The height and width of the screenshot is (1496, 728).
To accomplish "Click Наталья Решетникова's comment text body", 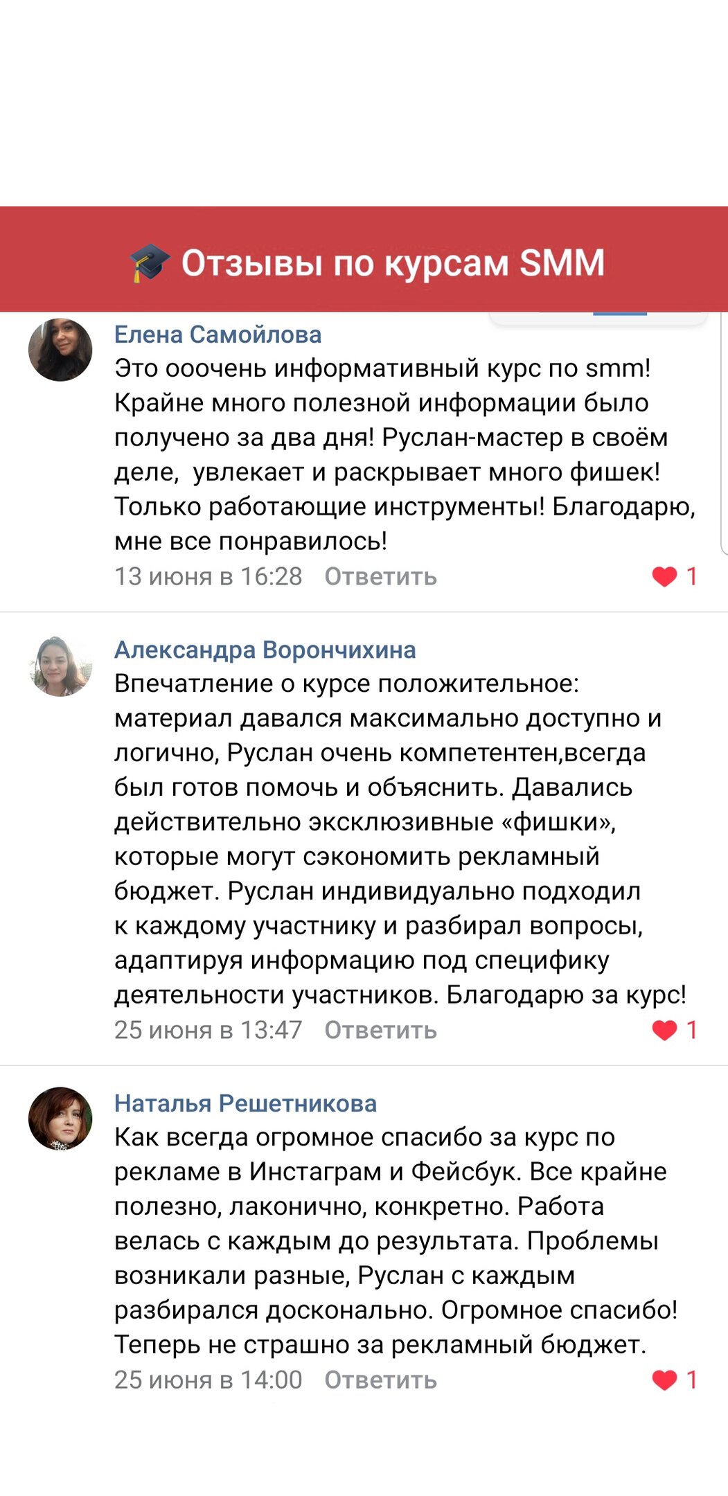I will tap(388, 1240).
